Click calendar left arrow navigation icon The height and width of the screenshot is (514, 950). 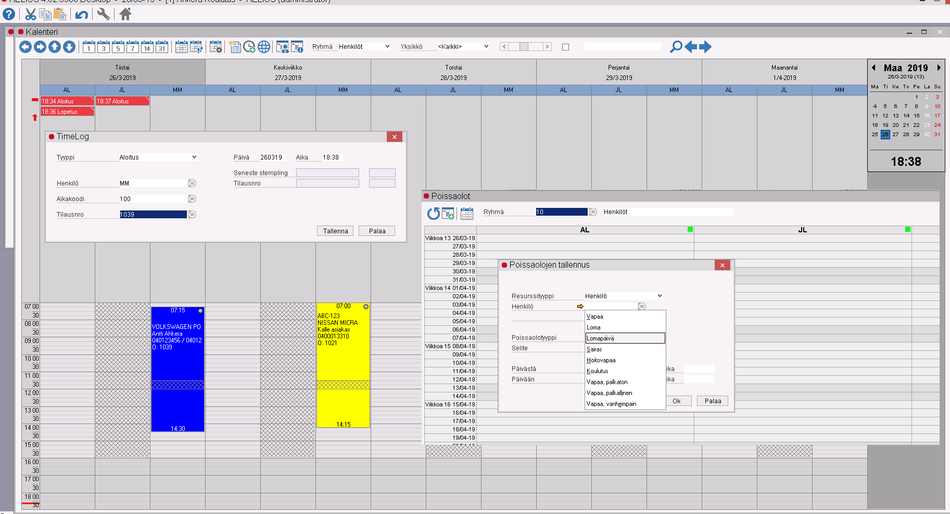(x=26, y=47)
